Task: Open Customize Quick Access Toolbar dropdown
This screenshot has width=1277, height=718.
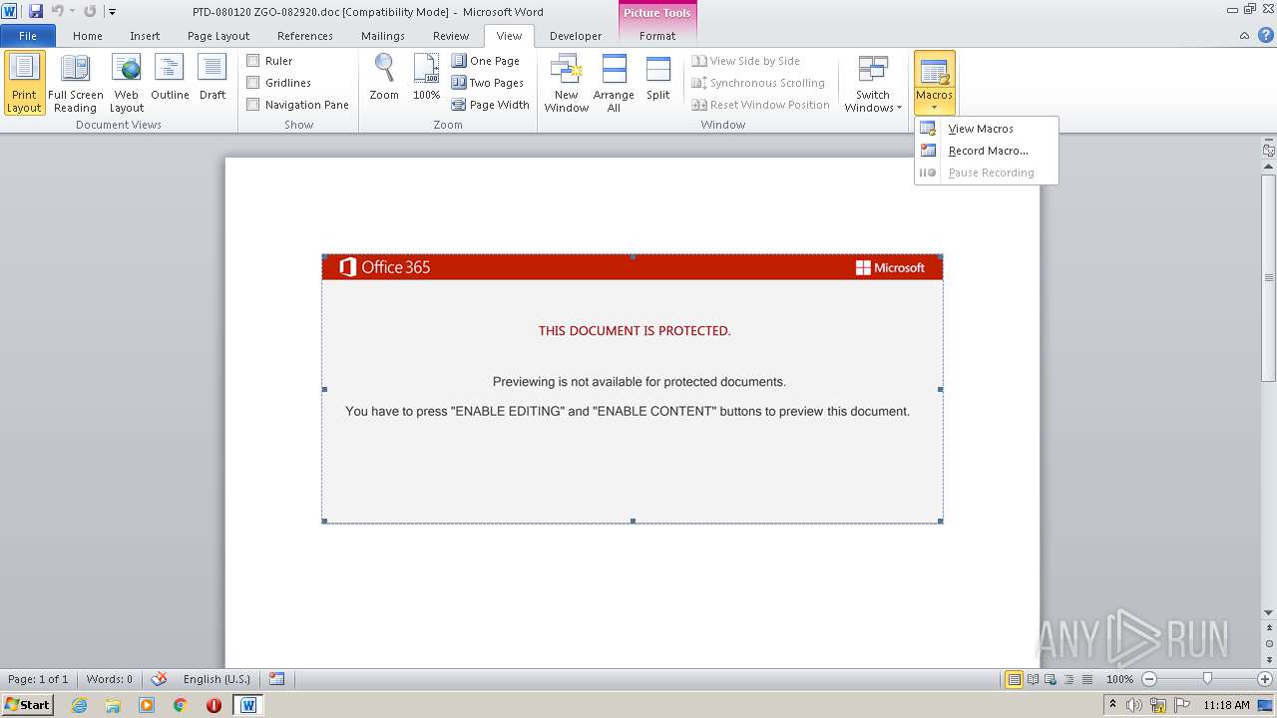Action: [x=112, y=12]
